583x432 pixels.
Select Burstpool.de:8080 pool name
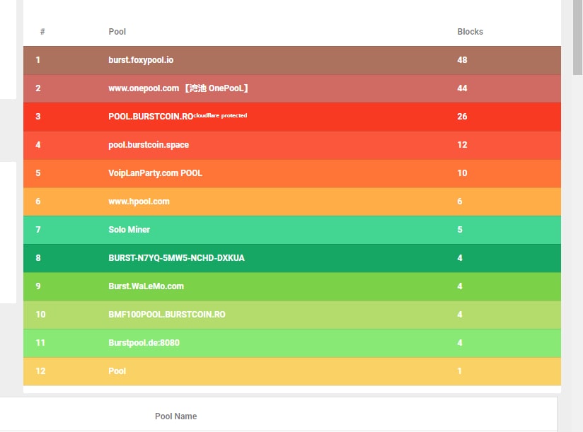[x=144, y=342]
